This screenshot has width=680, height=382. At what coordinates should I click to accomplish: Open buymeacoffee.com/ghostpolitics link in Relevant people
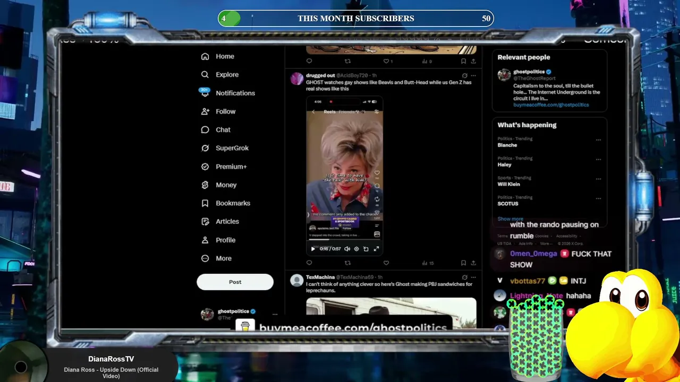(551, 105)
